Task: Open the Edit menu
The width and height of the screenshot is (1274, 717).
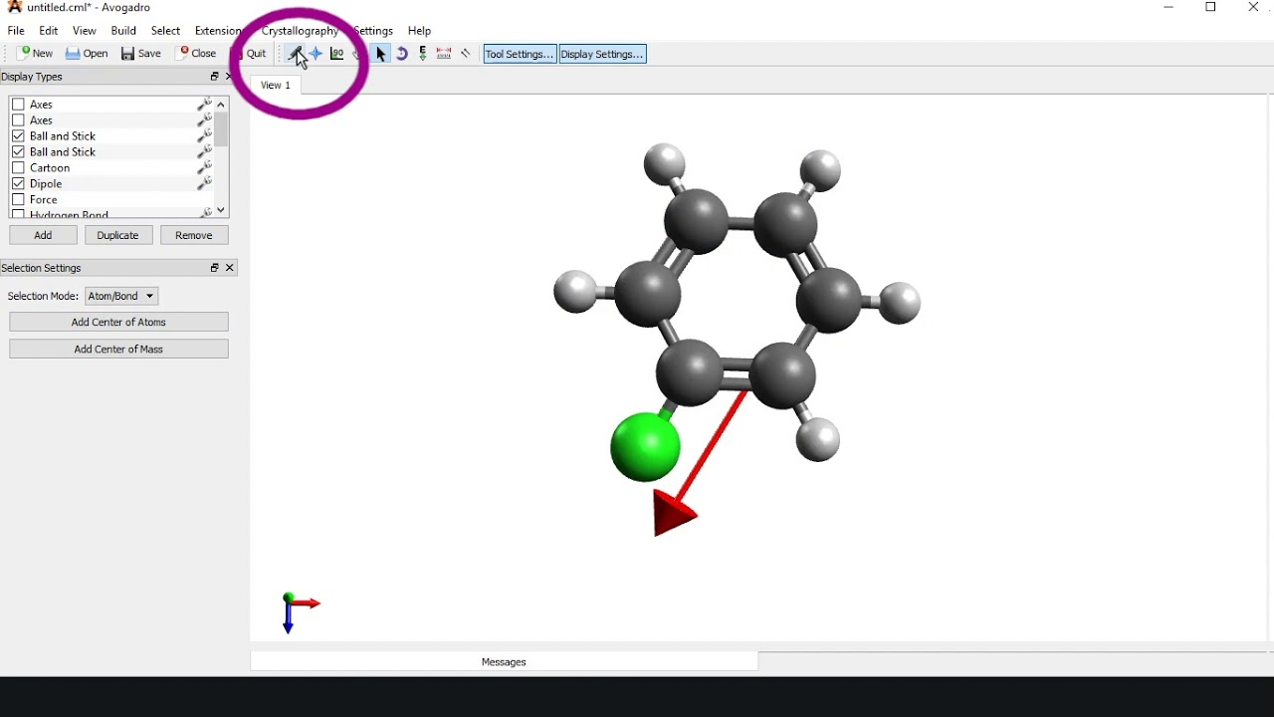Action: (x=48, y=31)
